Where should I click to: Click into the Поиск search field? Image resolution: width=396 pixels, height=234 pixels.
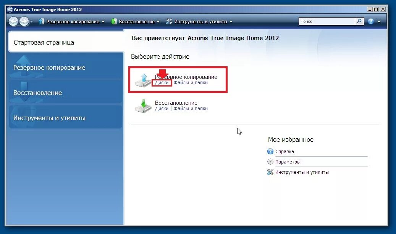[x=326, y=21]
